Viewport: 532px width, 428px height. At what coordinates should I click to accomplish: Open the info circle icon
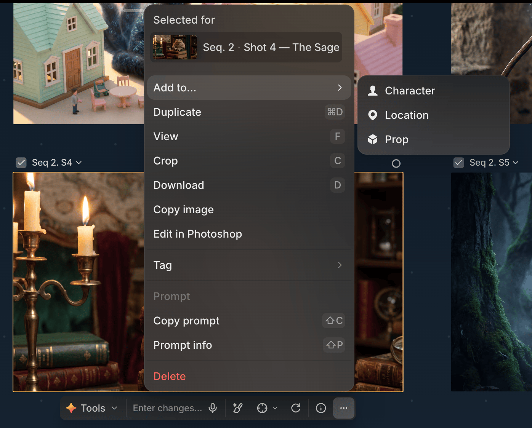(x=321, y=408)
